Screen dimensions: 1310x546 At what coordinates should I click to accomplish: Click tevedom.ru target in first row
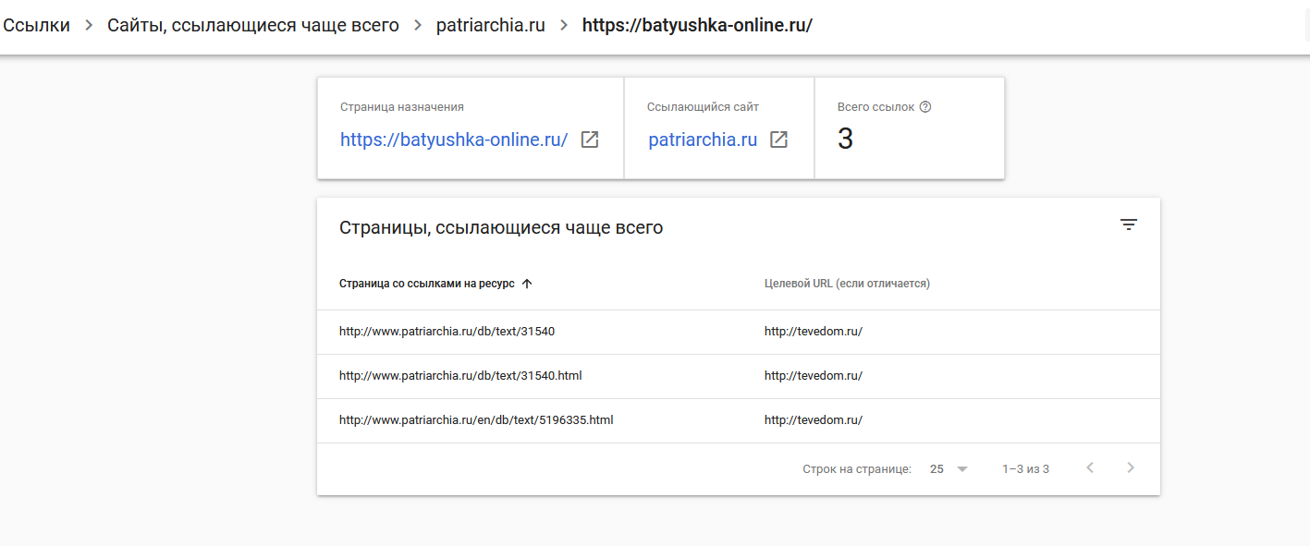click(x=813, y=332)
